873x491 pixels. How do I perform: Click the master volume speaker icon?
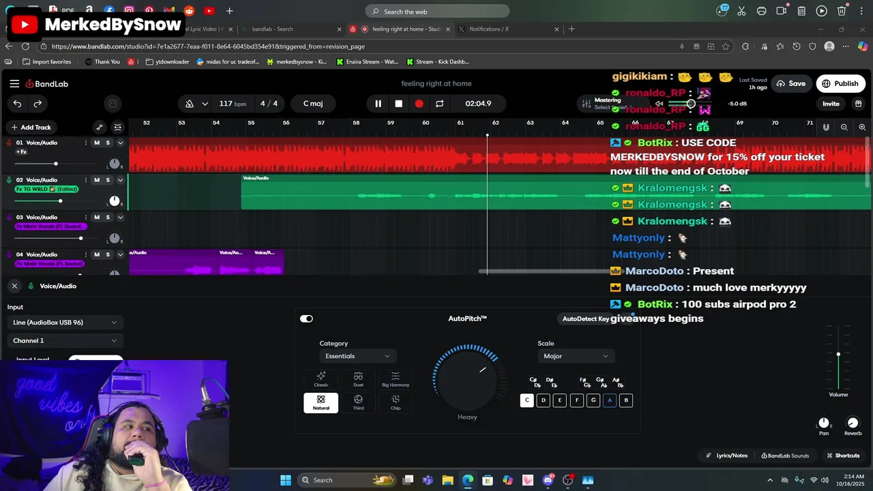pyautogui.click(x=659, y=104)
